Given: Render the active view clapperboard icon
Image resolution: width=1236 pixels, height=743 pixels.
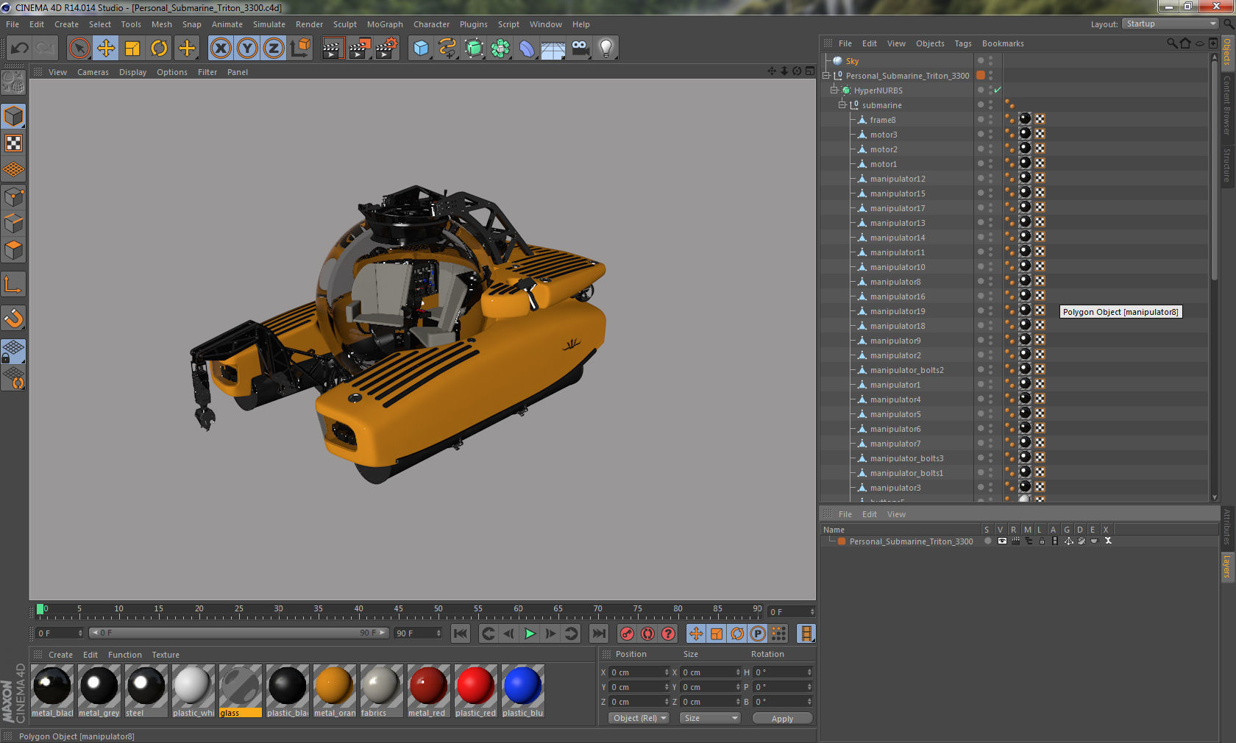Looking at the screenshot, I should [333, 49].
